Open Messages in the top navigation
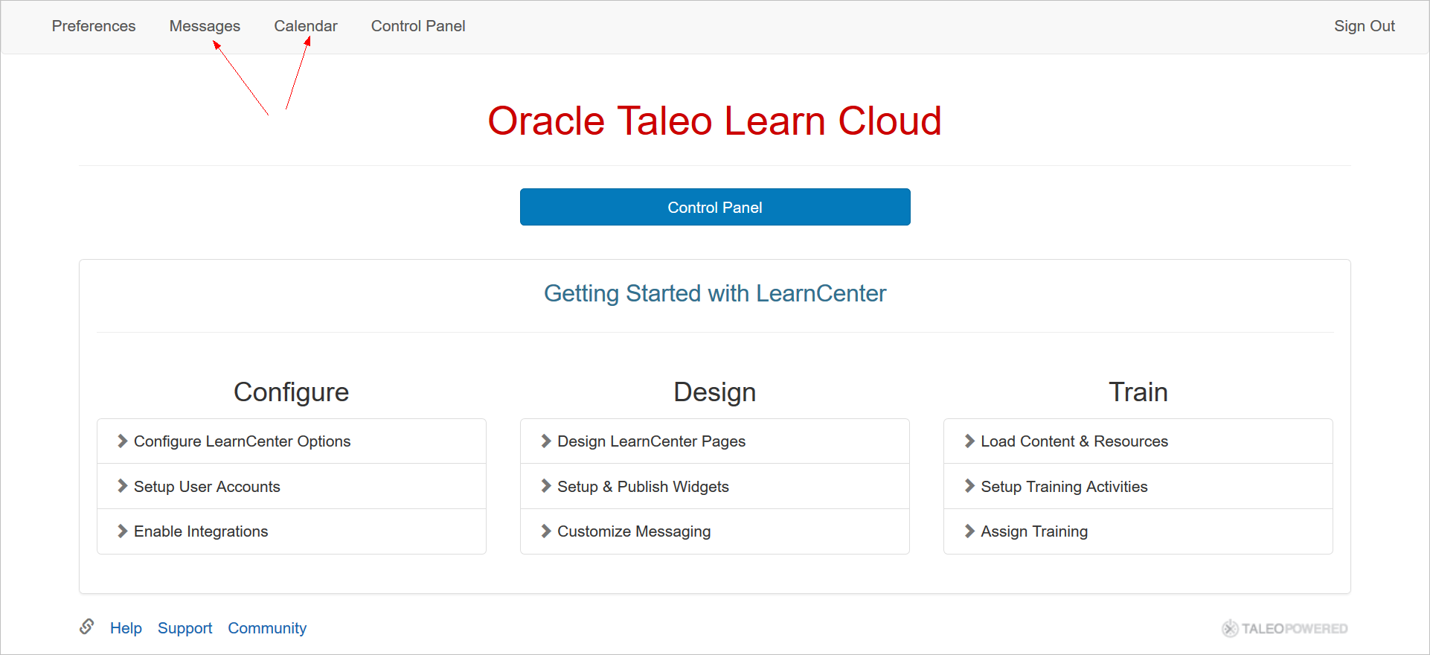Image resolution: width=1430 pixels, height=655 pixels. [x=205, y=26]
